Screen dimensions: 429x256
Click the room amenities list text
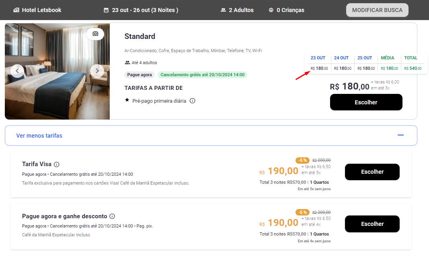tap(193, 51)
